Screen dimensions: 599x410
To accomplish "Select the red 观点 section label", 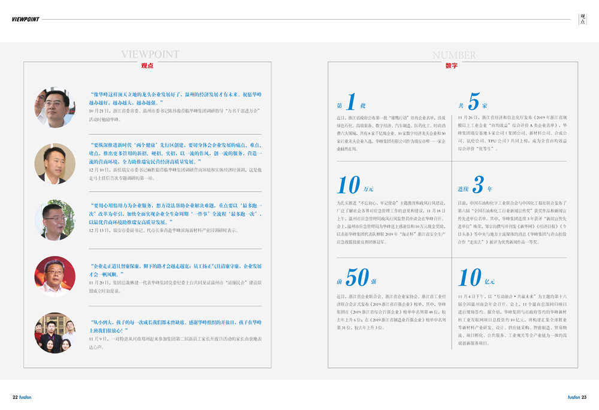I will 147,65.
